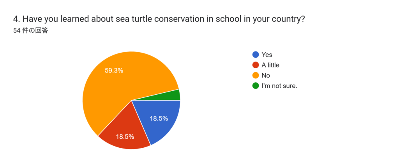
Task: Click the question number '4.' in title
Action: [x=17, y=19]
